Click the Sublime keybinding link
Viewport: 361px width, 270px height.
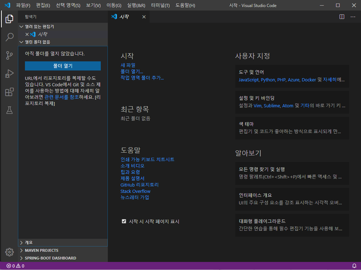[x=272, y=106]
